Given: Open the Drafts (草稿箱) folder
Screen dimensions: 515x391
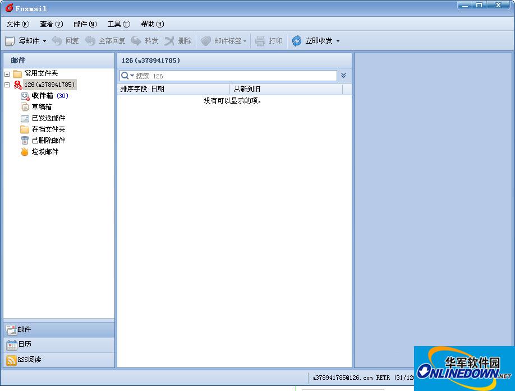Looking at the screenshot, I should pos(42,107).
